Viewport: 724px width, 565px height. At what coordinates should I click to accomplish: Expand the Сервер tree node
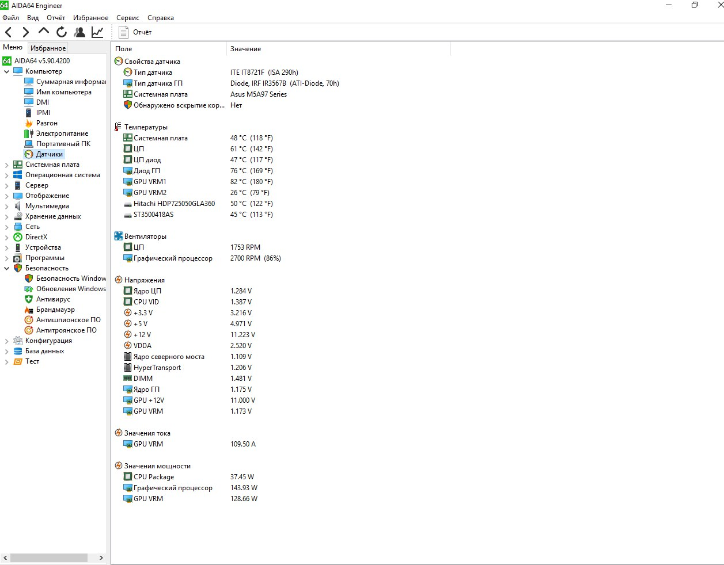(x=6, y=185)
